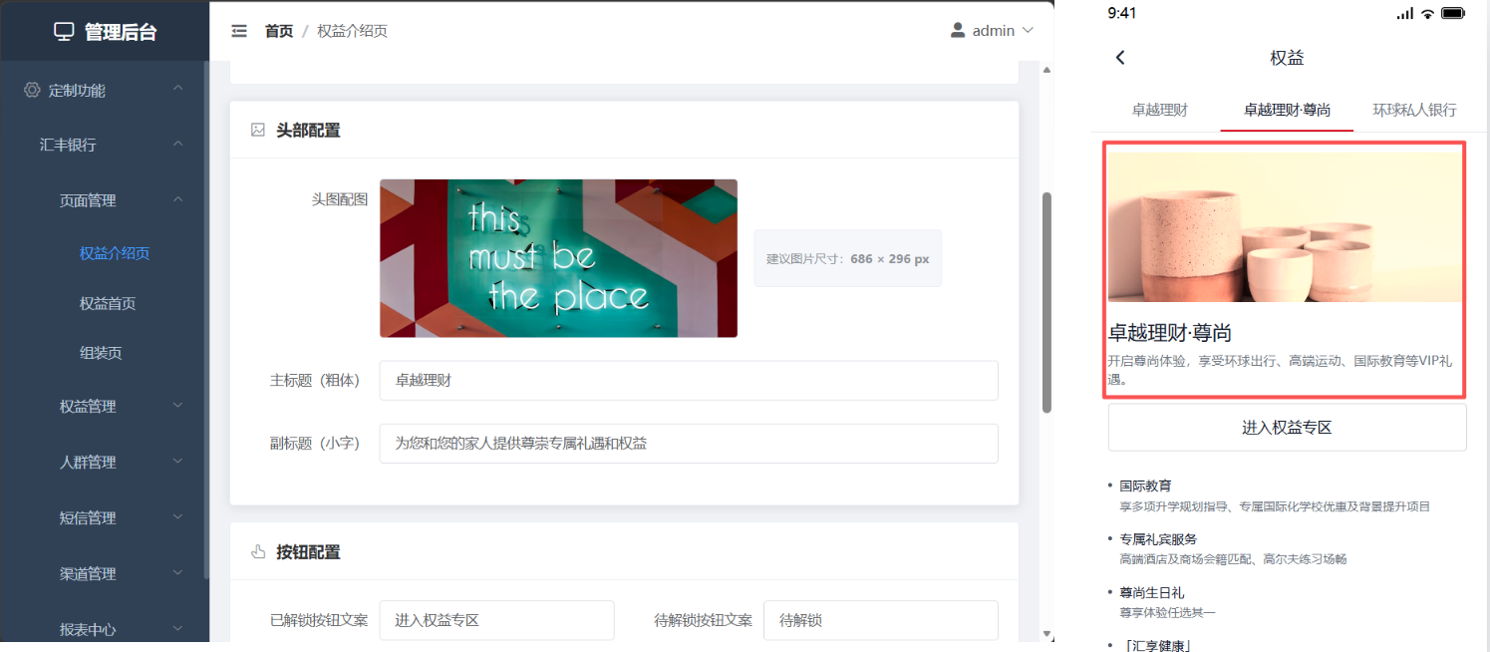
Task: Collapse the 页面管理 submenu chevron
Action: (177, 199)
